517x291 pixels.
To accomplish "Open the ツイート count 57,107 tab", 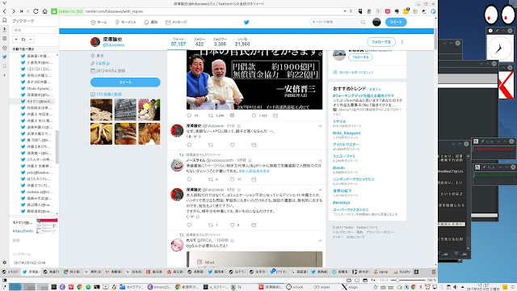I will 179,42.
